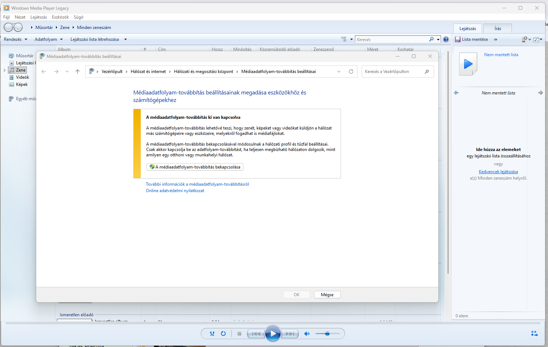The image size is (548, 347).
Task: Click the Media Player forward navigation button
Action: 18,27
